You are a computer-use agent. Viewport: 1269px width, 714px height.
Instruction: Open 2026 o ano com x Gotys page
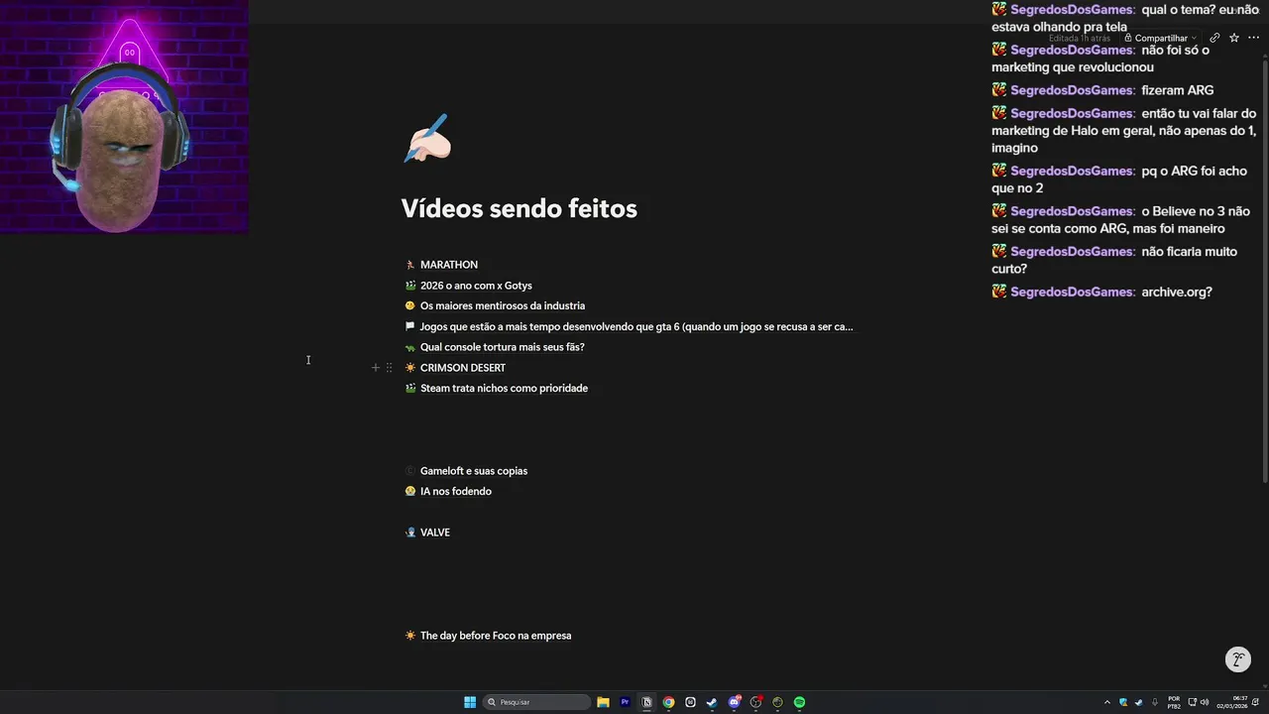pos(476,286)
